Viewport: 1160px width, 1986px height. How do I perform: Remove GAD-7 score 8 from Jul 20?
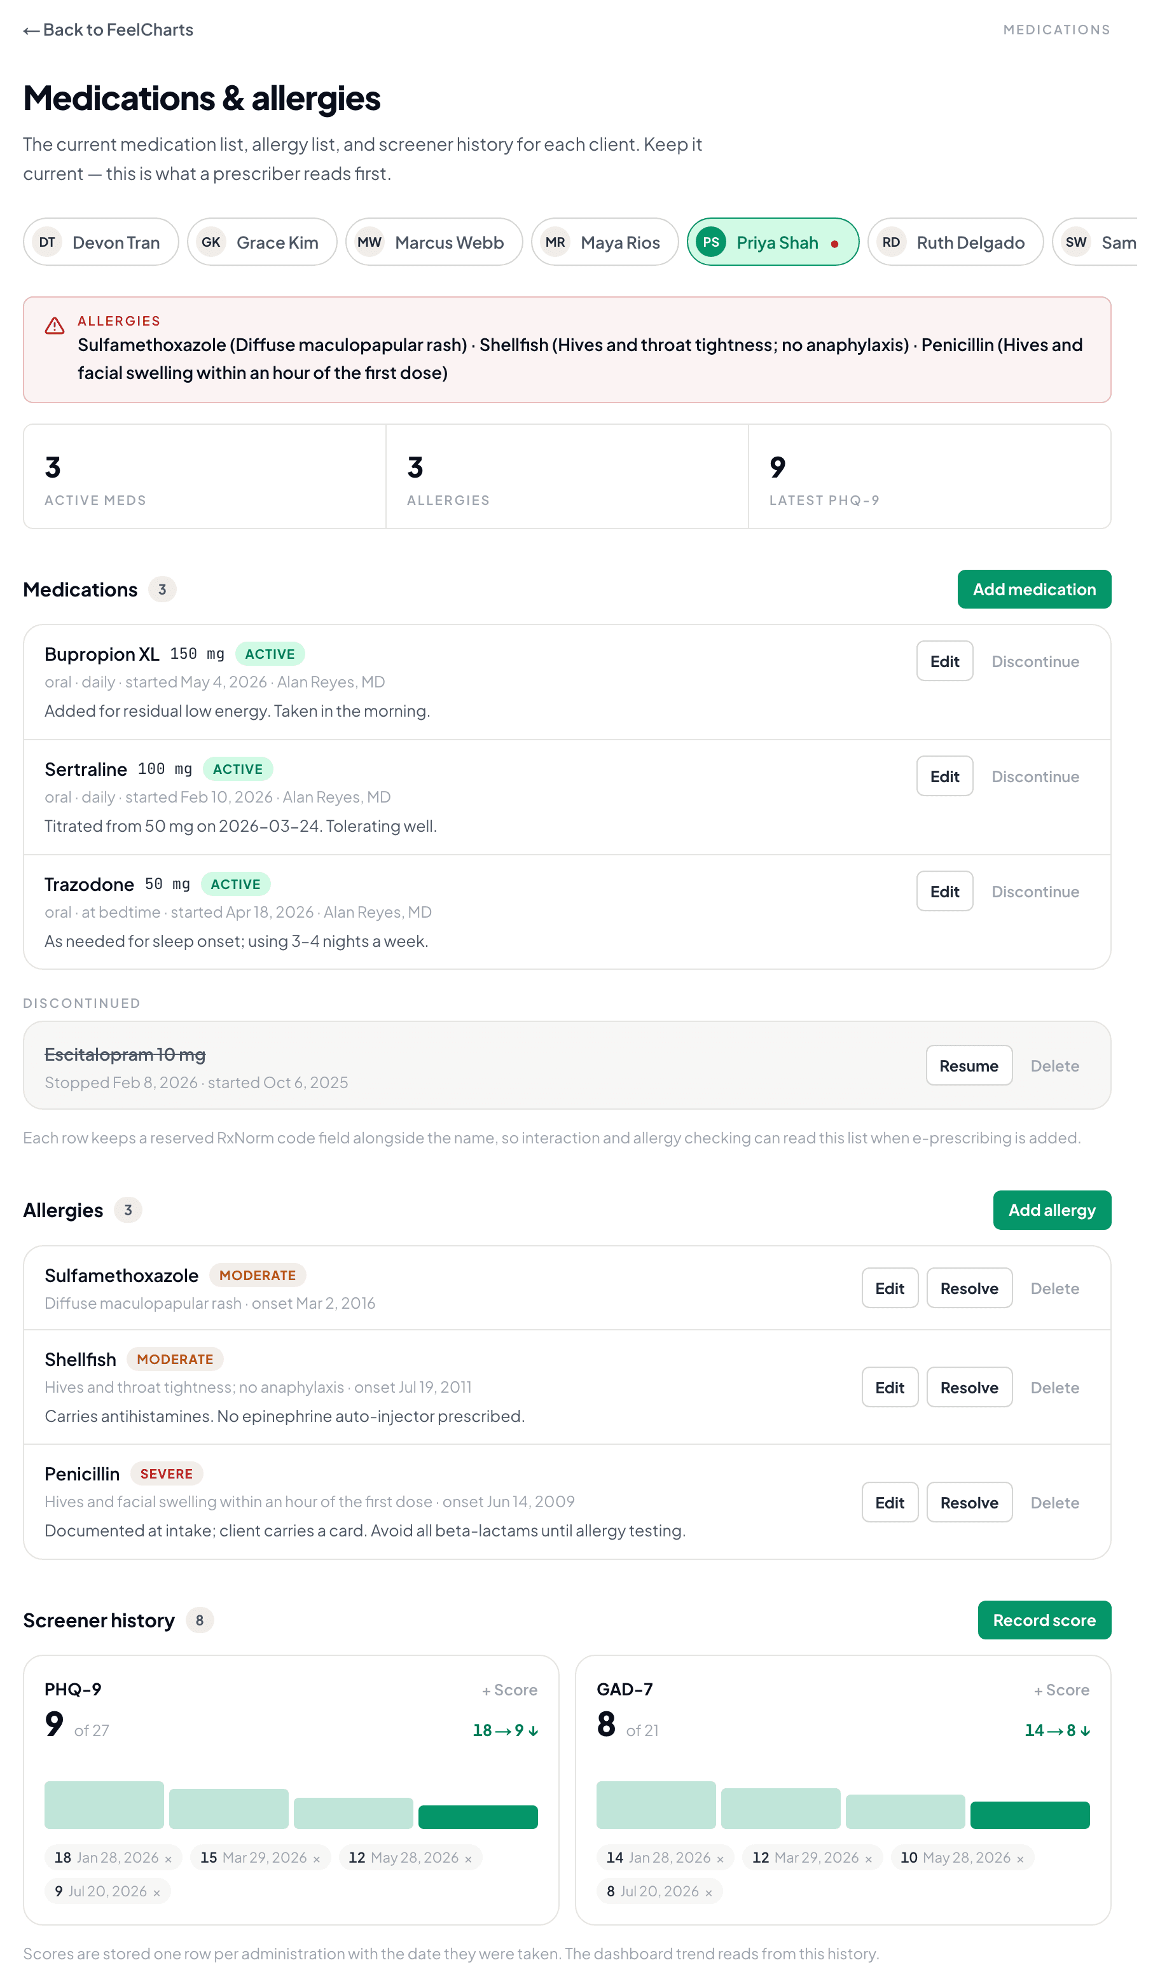[708, 1893]
